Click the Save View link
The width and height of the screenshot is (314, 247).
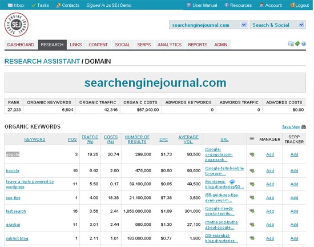point(291,127)
